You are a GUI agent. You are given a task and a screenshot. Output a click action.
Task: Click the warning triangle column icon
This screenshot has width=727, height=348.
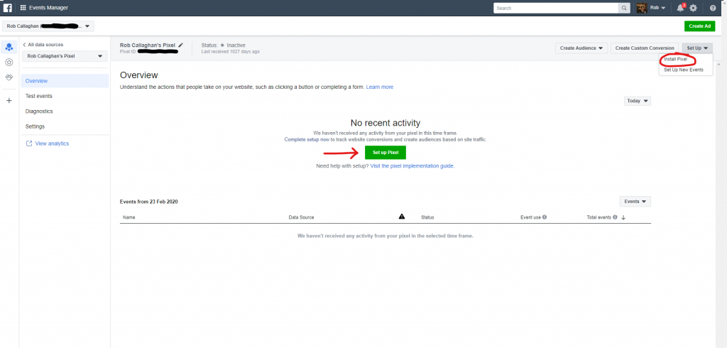402,216
